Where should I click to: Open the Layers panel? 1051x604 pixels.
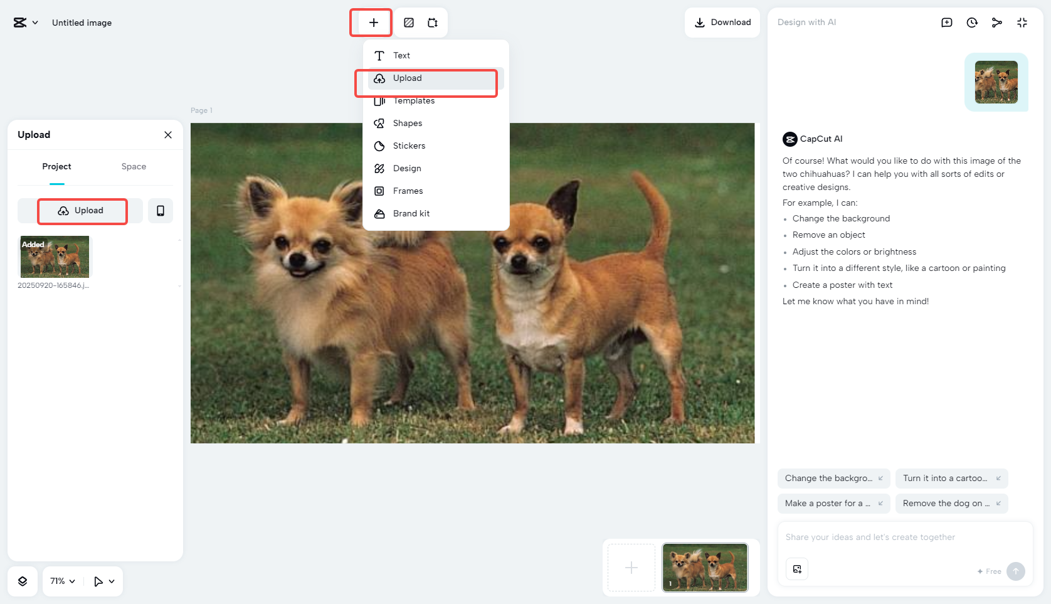(23, 581)
